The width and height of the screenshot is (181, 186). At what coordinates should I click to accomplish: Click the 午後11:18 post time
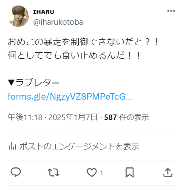(25, 117)
